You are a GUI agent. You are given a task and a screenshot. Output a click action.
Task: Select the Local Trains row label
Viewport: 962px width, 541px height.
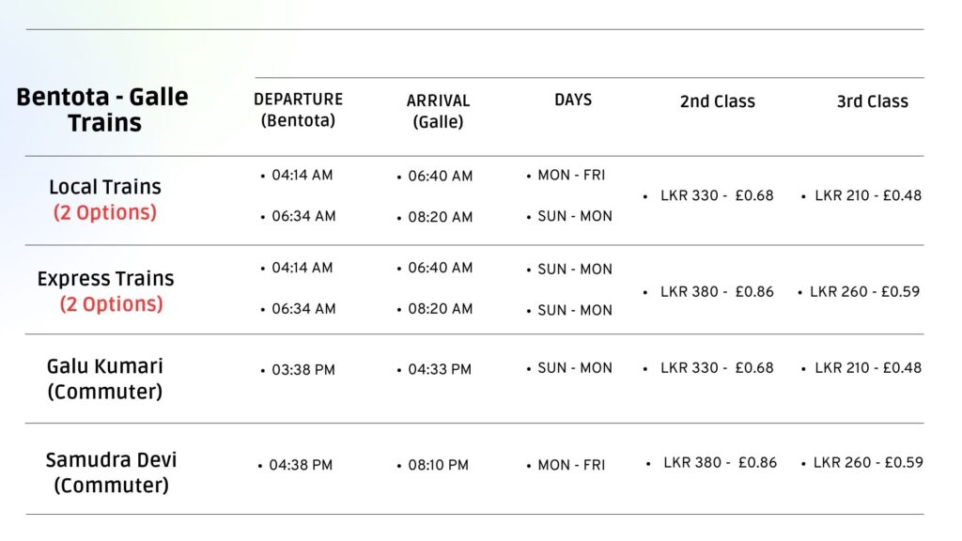(105, 187)
